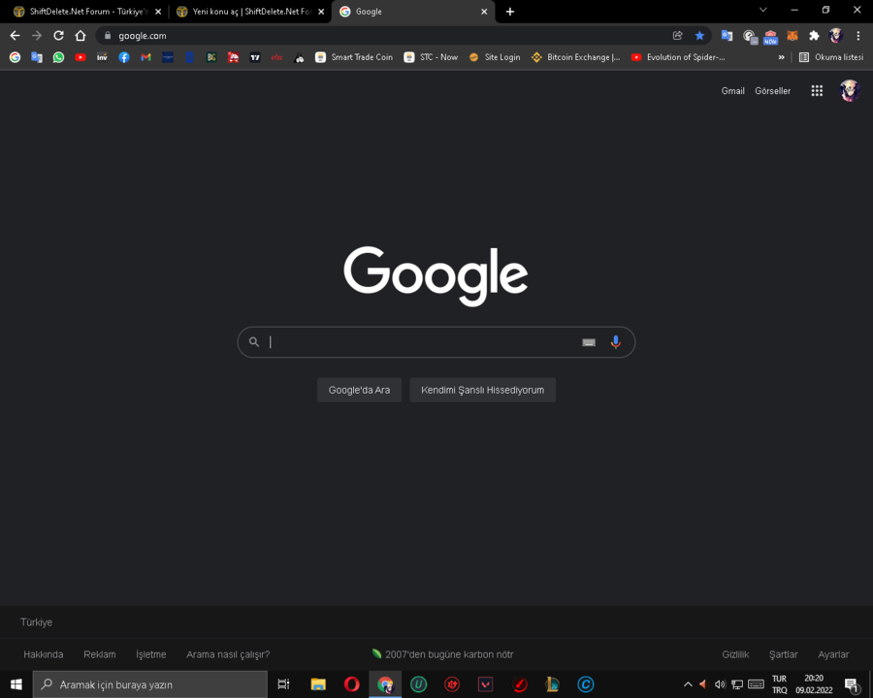Screen dimensions: 873x698
Task: Open the Facebook bookmark
Action: [x=123, y=57]
